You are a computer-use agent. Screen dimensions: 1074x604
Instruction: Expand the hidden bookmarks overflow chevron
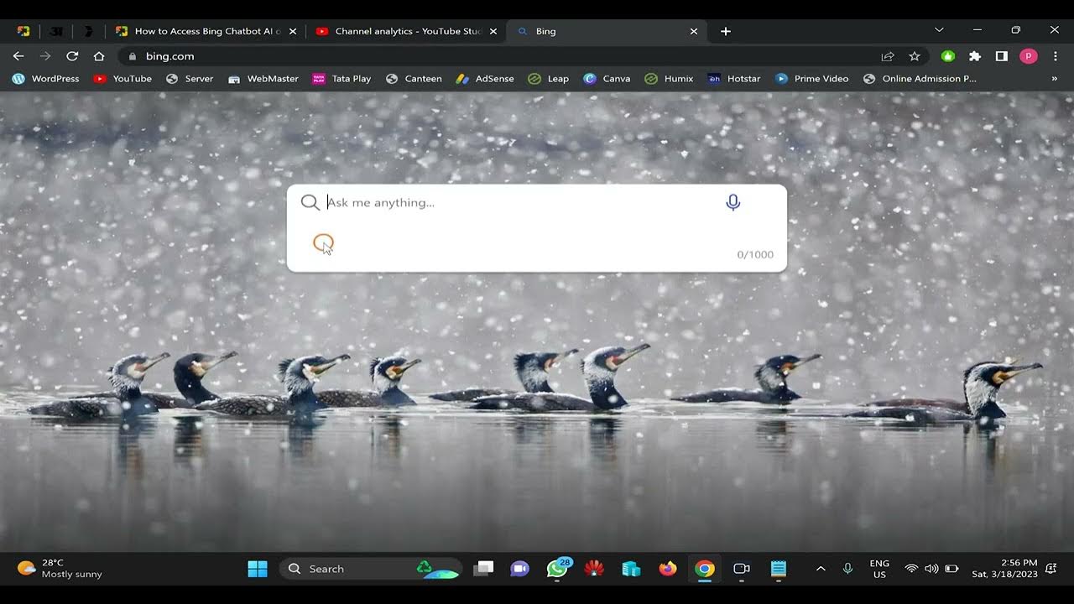pos(1054,79)
